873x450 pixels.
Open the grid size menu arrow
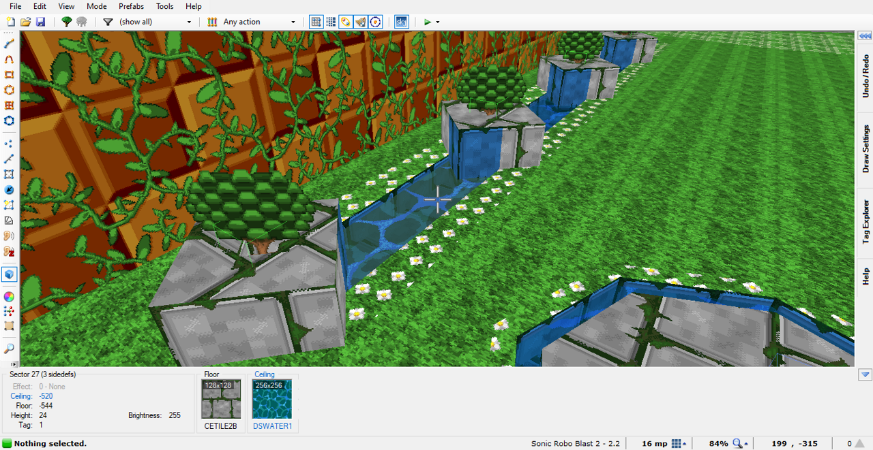tap(684, 444)
